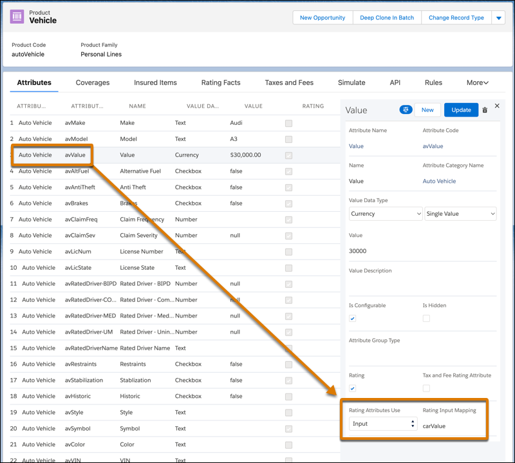Delete attribute with the trash icon
The image size is (515, 463).
coord(485,110)
